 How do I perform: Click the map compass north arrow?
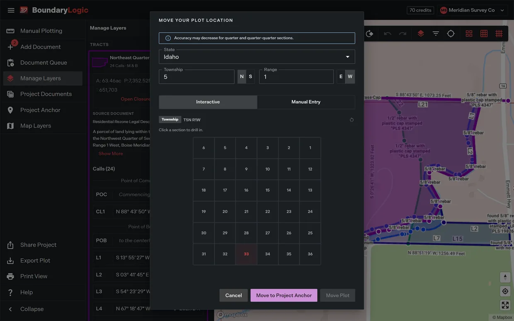pos(505,278)
